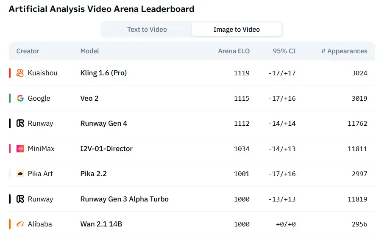Sort by the 95% CI column header
The width and height of the screenshot is (390, 240).
[x=284, y=51]
